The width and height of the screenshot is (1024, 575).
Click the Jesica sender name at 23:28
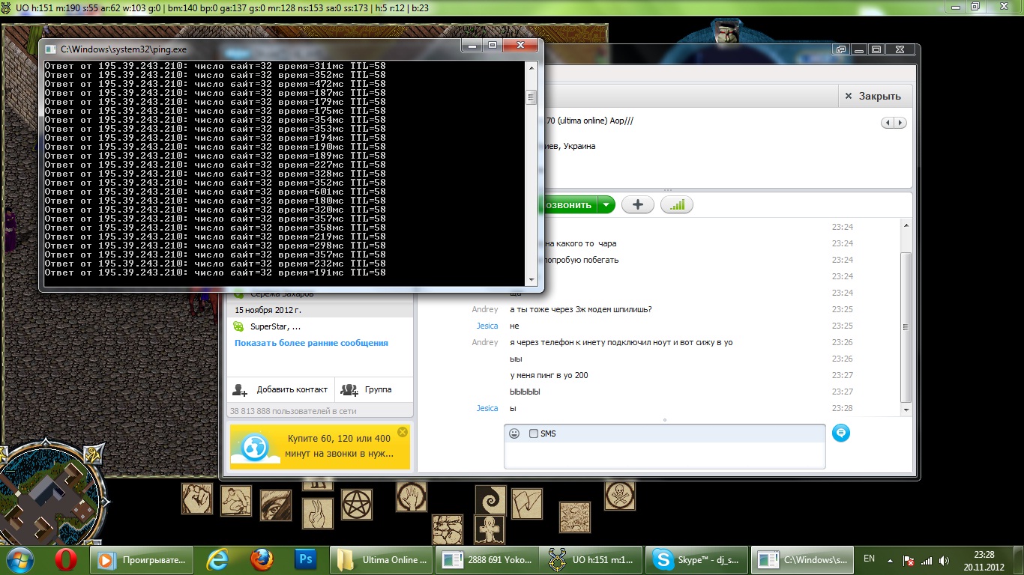pyautogui.click(x=487, y=408)
